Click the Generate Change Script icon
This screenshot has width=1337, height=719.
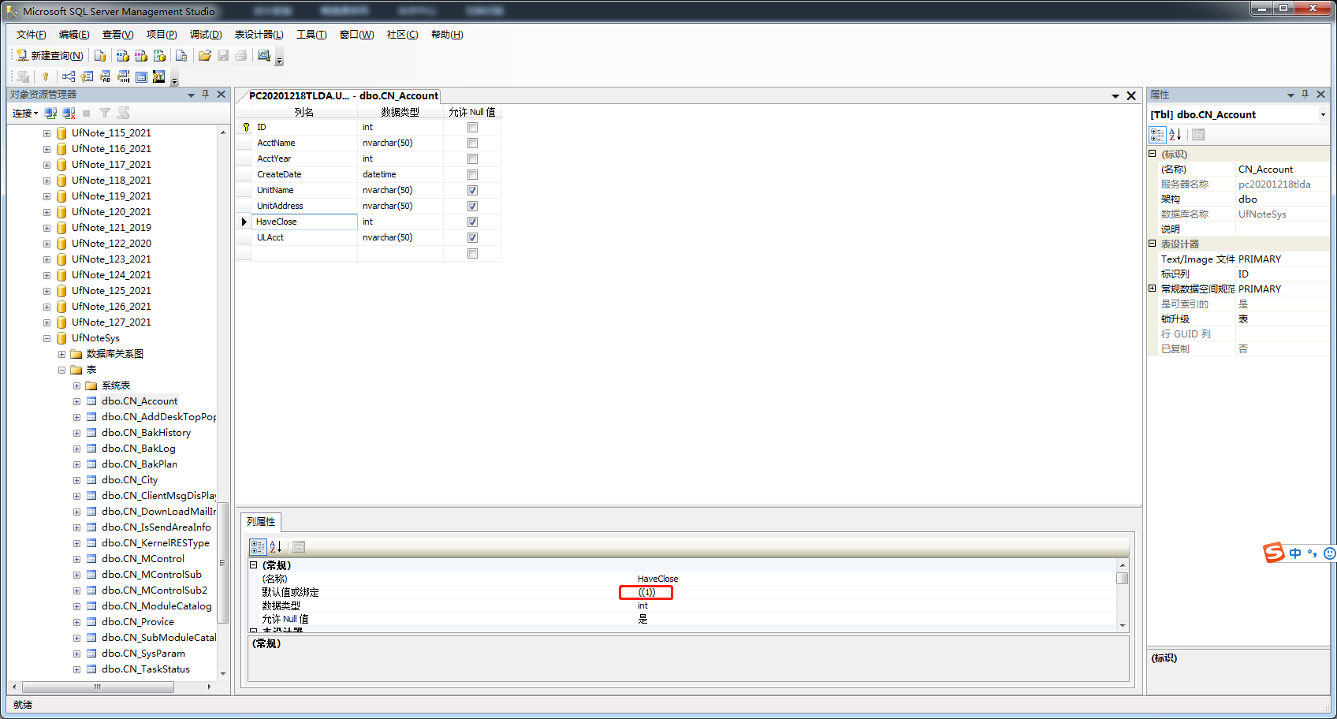[x=23, y=76]
